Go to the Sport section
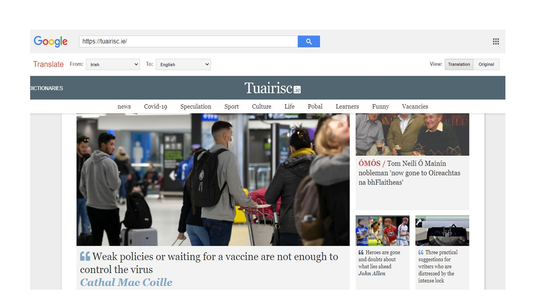This screenshot has width=536, height=301. 232,107
